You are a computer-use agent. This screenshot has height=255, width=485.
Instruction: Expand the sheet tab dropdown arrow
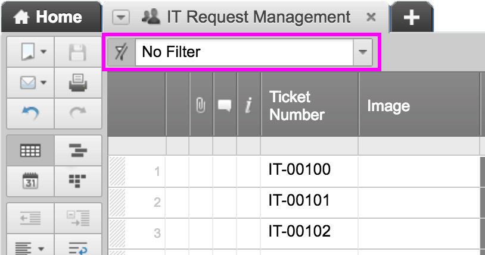[x=122, y=18]
